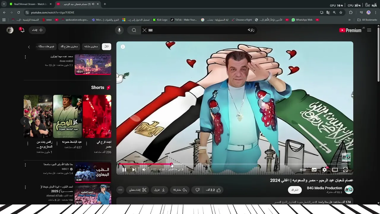380x214 pixels.
Task: Open the B4G Media Production channel name link
Action: (324, 188)
